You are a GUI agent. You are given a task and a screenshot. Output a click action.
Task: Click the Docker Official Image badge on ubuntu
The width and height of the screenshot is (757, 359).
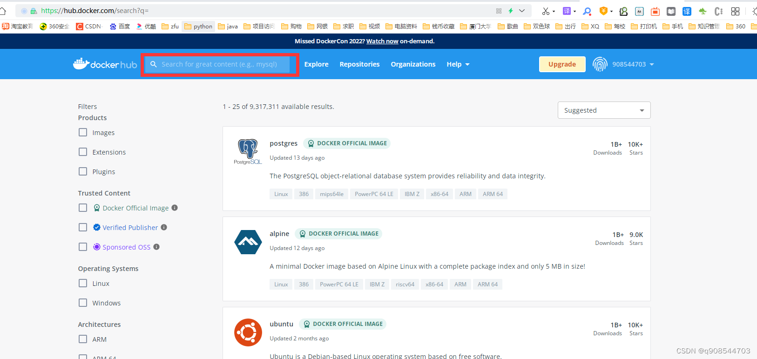(x=343, y=324)
